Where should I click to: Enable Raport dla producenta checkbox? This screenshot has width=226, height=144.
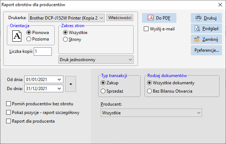(8, 121)
